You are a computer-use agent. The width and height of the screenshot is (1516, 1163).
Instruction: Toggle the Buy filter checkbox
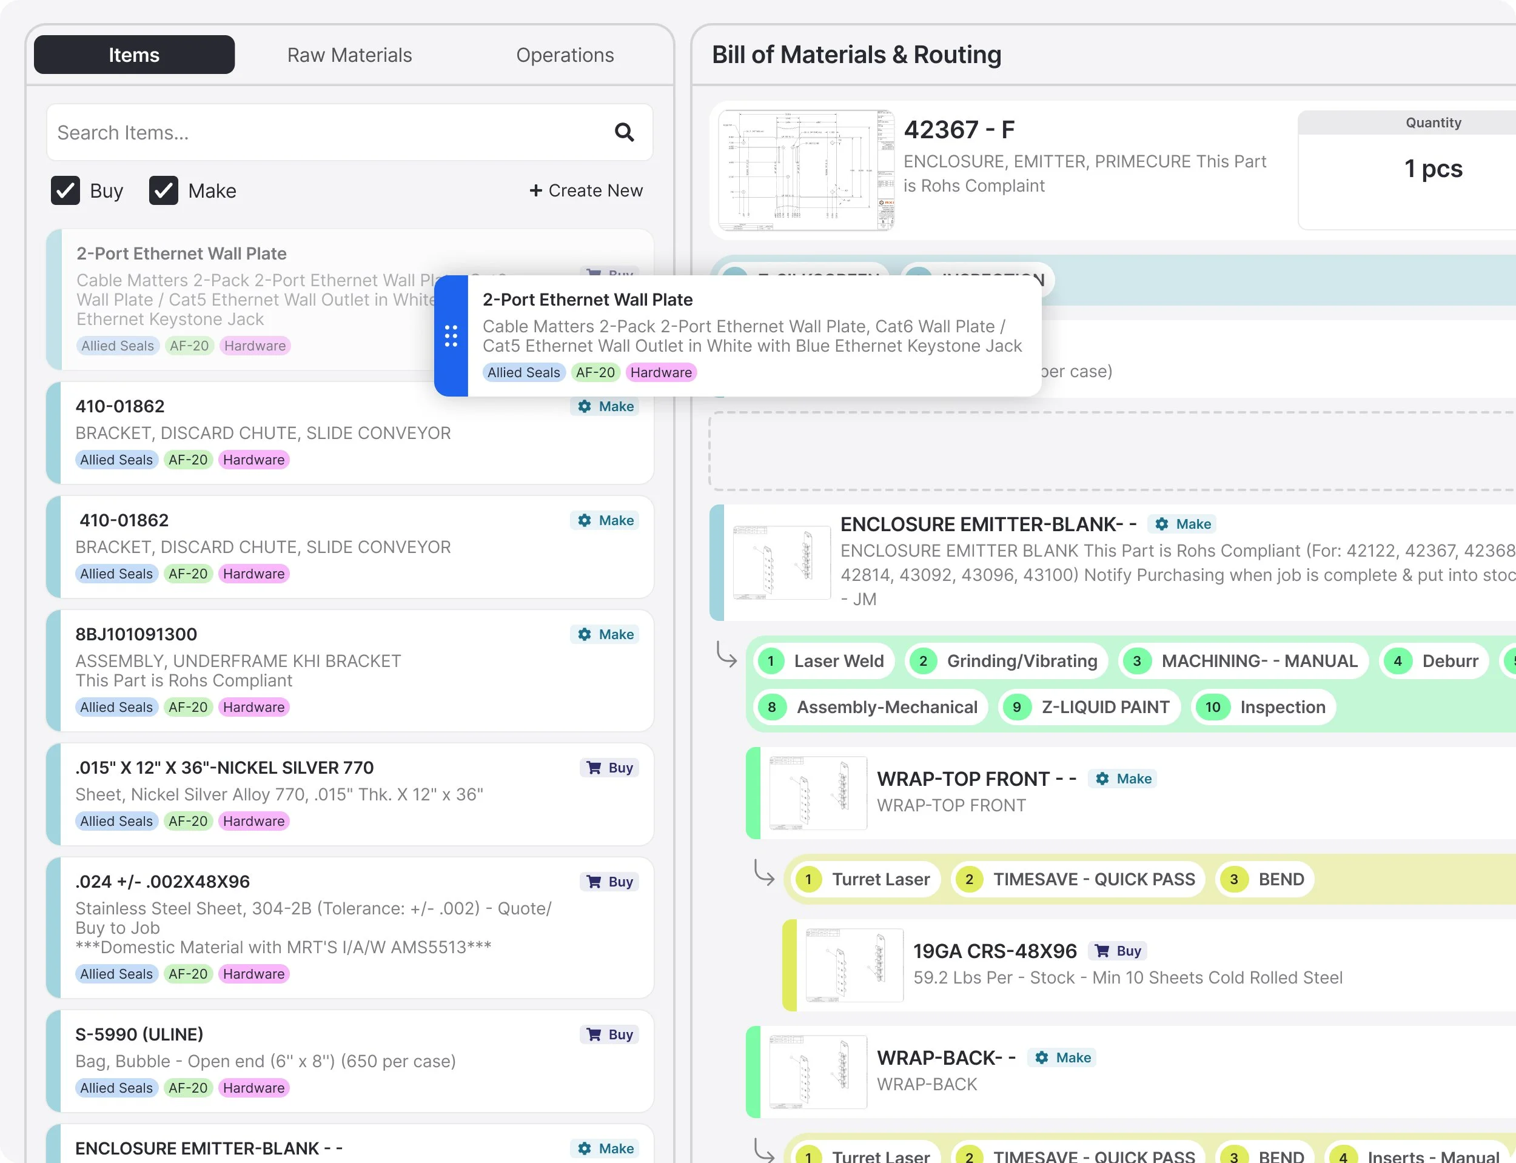coord(65,190)
